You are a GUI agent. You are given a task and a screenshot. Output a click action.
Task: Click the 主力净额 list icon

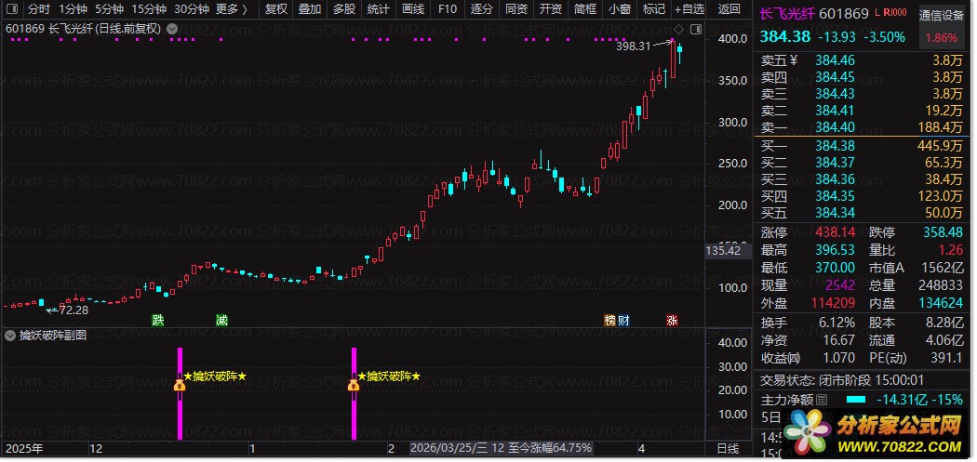(822, 400)
